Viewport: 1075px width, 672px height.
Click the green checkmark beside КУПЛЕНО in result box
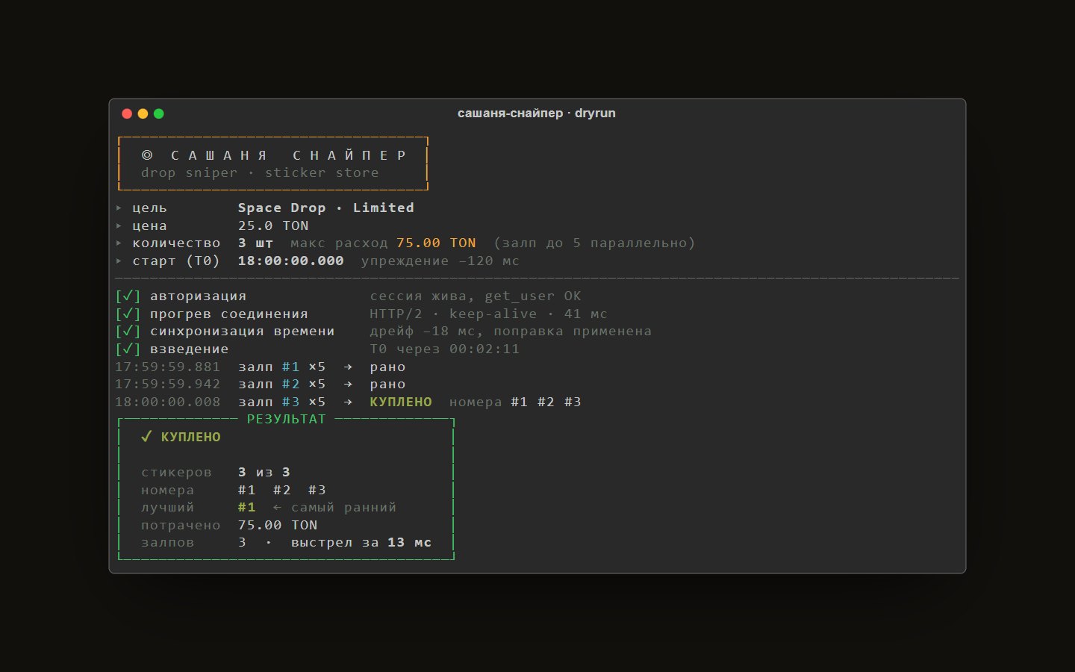(146, 437)
